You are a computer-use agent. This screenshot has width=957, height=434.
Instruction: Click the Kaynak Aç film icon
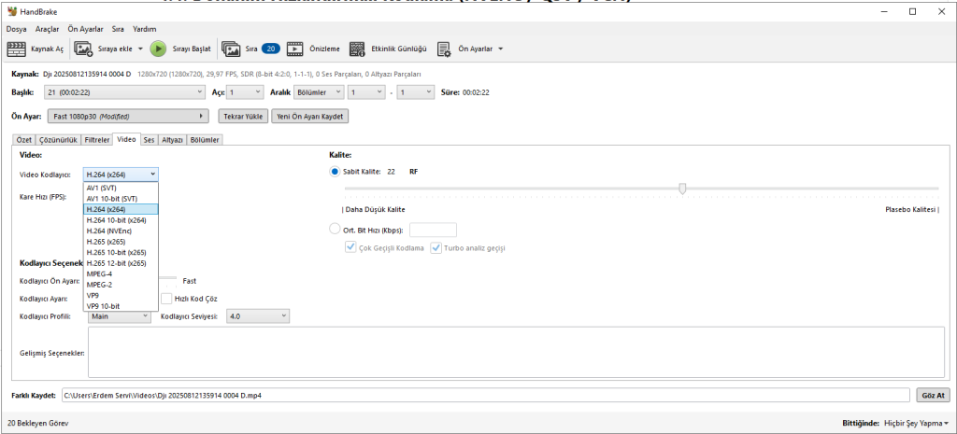coord(17,49)
